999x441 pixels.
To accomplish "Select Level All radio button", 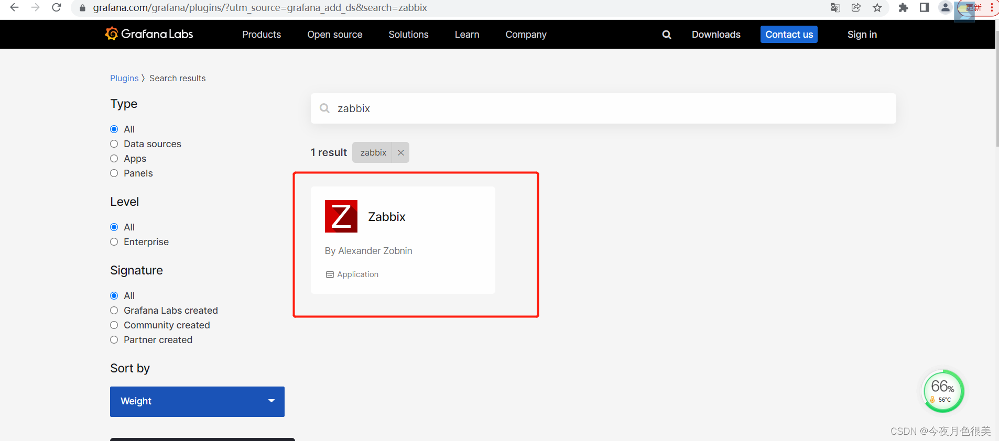I will coord(114,227).
